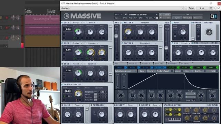Click the Param button in window toolbar
The width and height of the screenshot is (221, 124).
(x=191, y=8)
